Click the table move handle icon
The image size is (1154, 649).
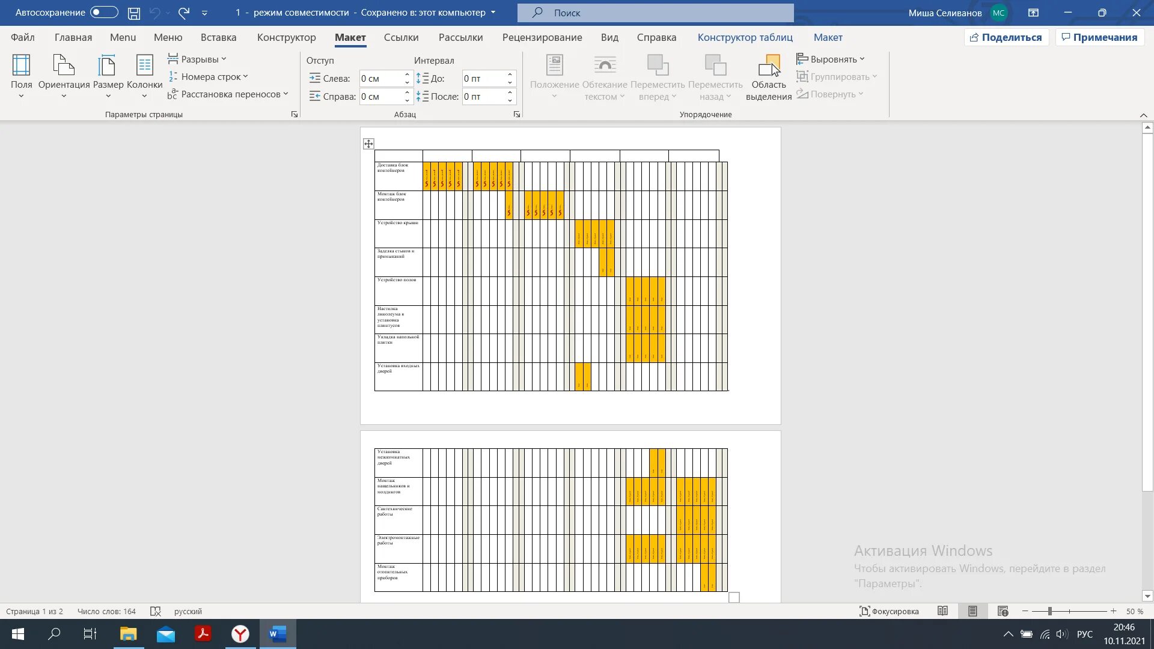coord(368,144)
